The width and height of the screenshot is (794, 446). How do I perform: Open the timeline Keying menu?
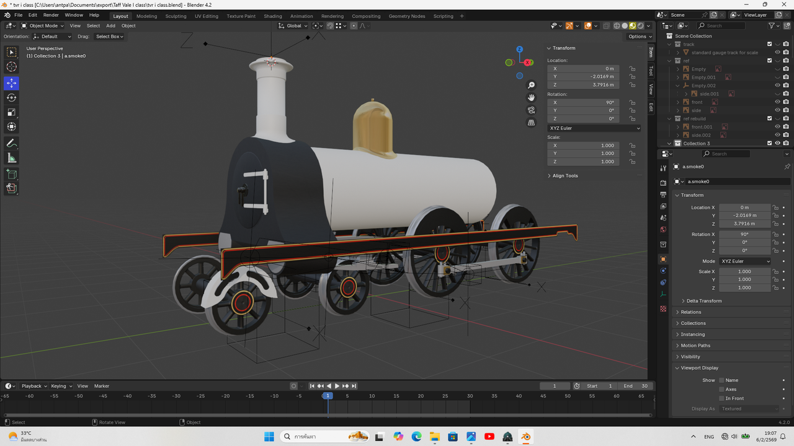[x=61, y=386]
